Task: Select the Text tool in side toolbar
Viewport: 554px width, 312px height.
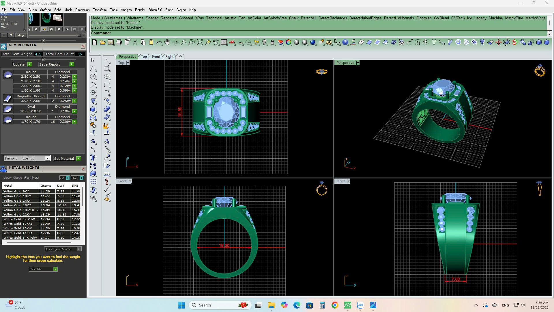Action: tap(93, 157)
